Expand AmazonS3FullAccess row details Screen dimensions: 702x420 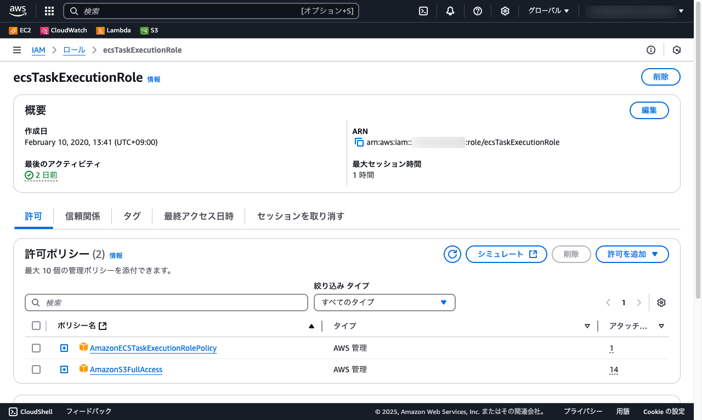click(64, 369)
